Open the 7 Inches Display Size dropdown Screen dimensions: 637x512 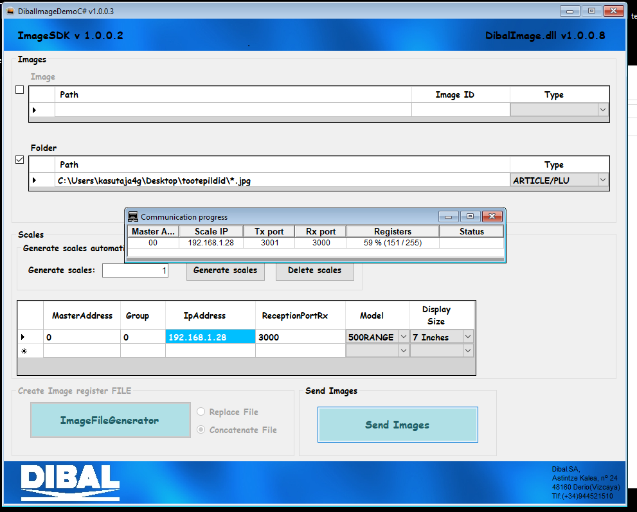click(x=468, y=337)
